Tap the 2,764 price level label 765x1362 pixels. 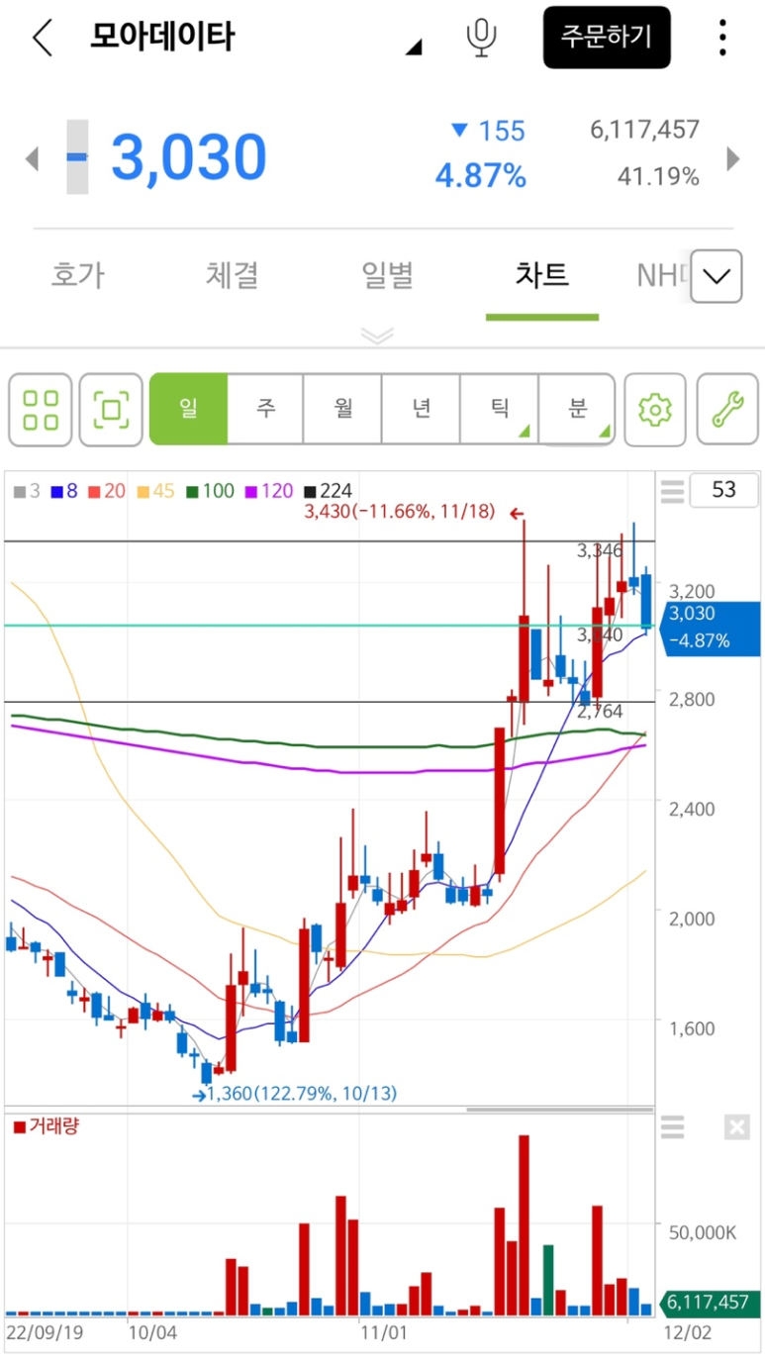point(601,712)
